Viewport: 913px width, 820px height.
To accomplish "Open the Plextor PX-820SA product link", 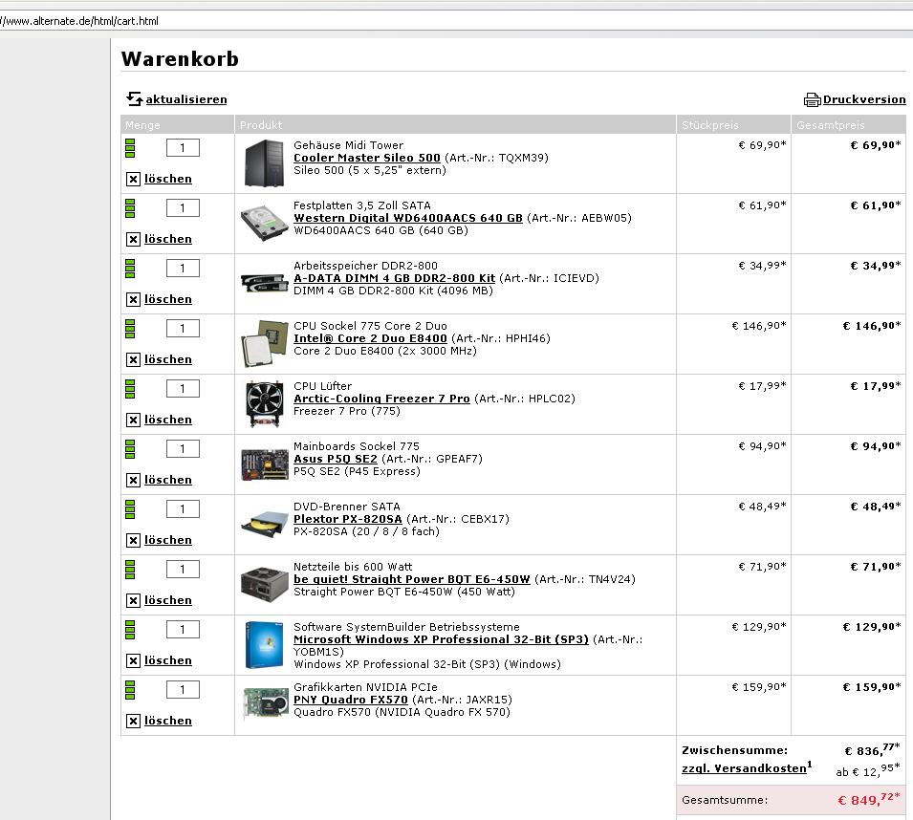I will tap(348, 519).
